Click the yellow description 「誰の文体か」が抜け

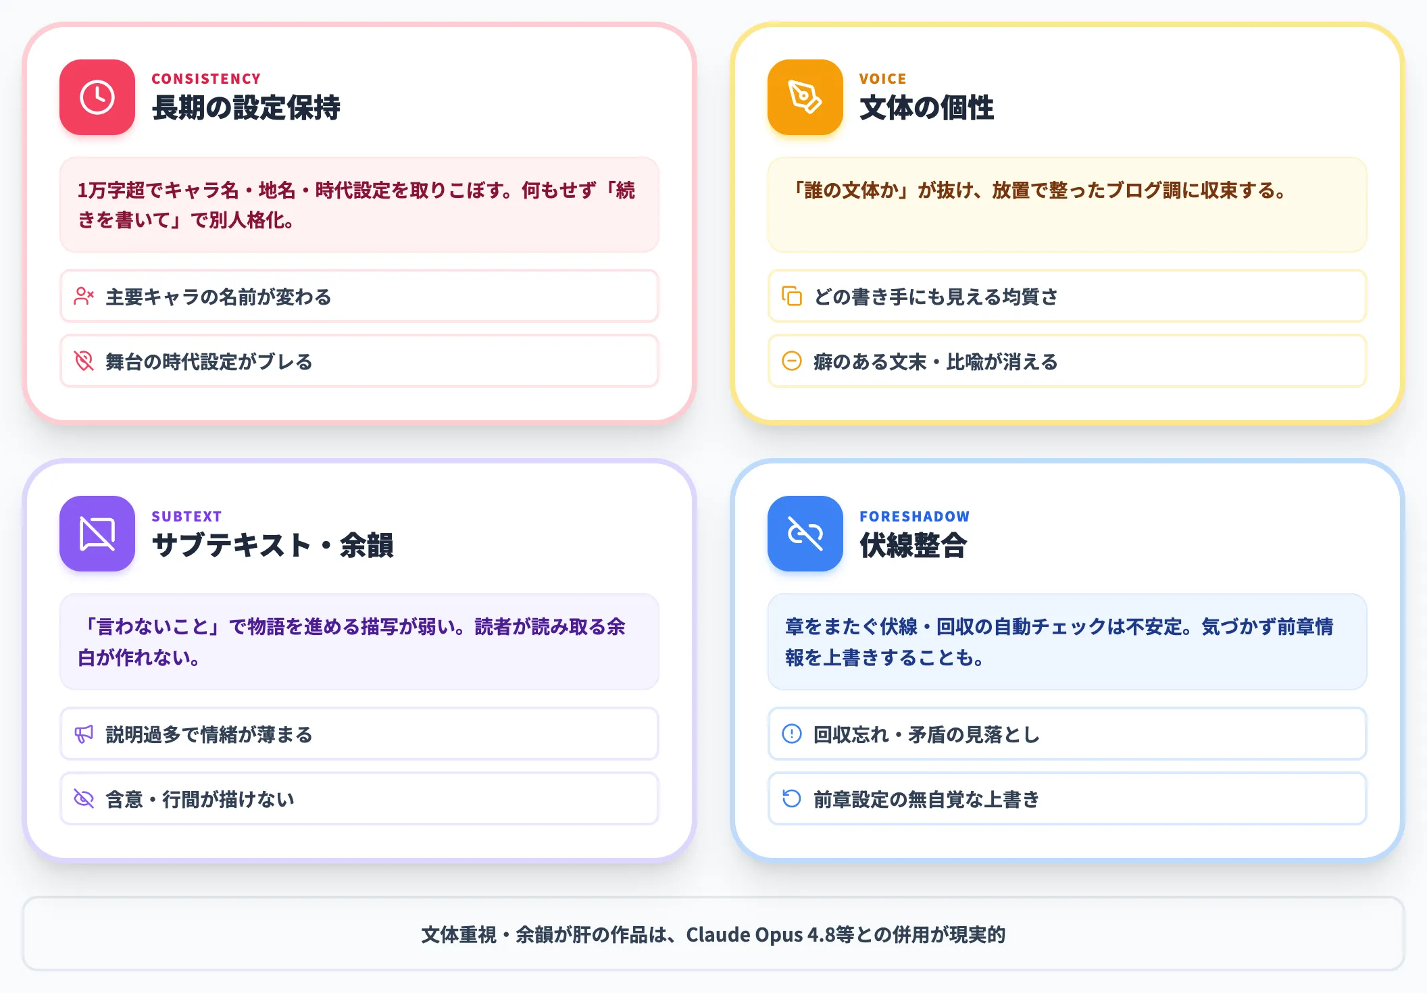1068,205
